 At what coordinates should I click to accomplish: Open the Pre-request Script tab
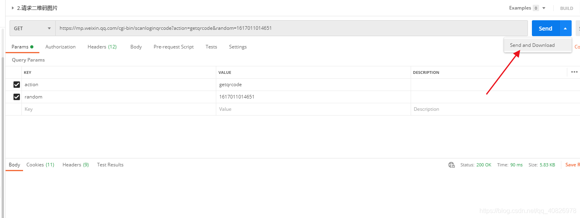(174, 47)
